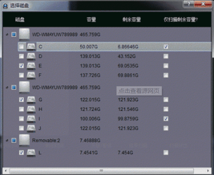Click the drive icon for partition G
Screen dimensions: 214x175
pos(31,99)
